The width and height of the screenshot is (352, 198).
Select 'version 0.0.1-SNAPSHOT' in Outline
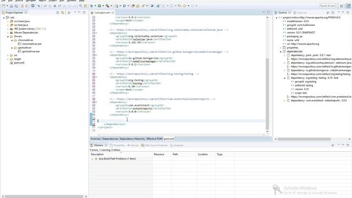pos(301,32)
